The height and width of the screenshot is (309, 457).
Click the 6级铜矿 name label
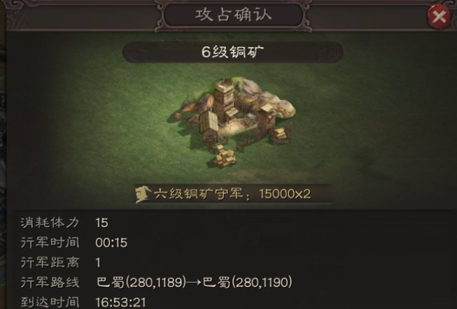(x=232, y=52)
